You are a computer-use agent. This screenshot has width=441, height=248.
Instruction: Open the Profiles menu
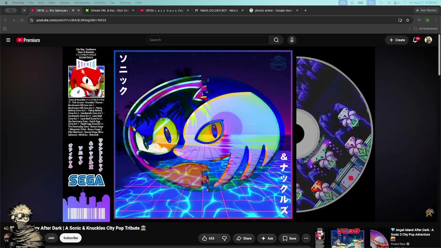[100, 3]
